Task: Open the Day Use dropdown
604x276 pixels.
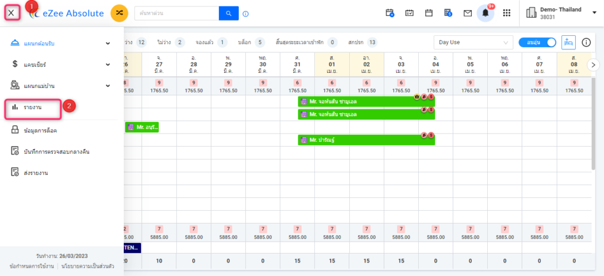Action: coord(474,42)
